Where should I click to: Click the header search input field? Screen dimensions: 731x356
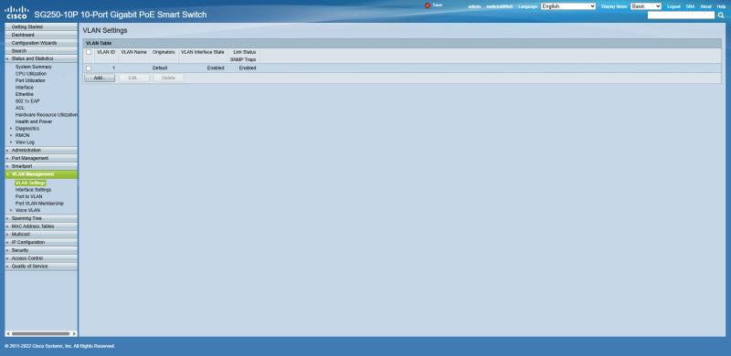pyautogui.click(x=681, y=16)
